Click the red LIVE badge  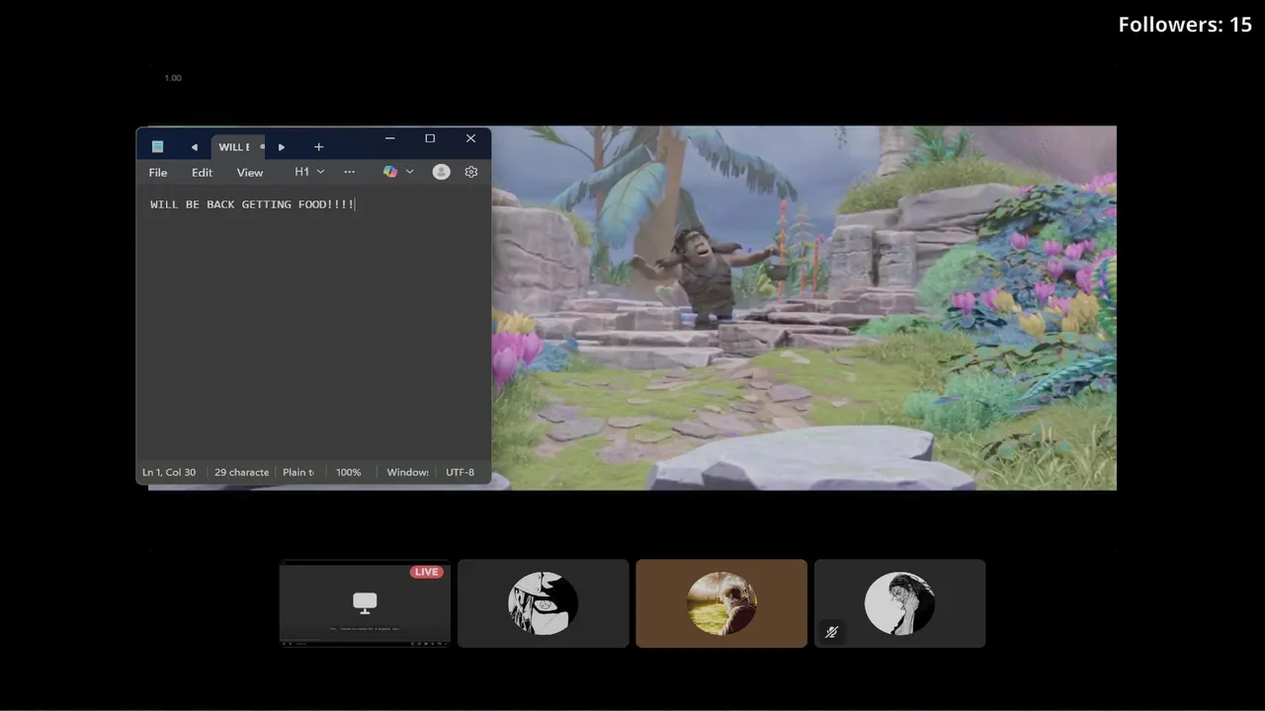click(x=427, y=572)
